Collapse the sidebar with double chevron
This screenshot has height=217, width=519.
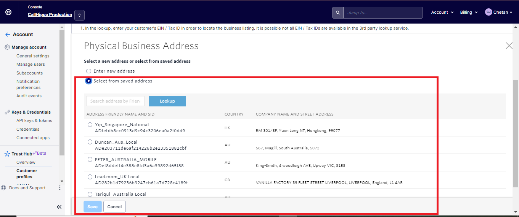tap(59, 207)
